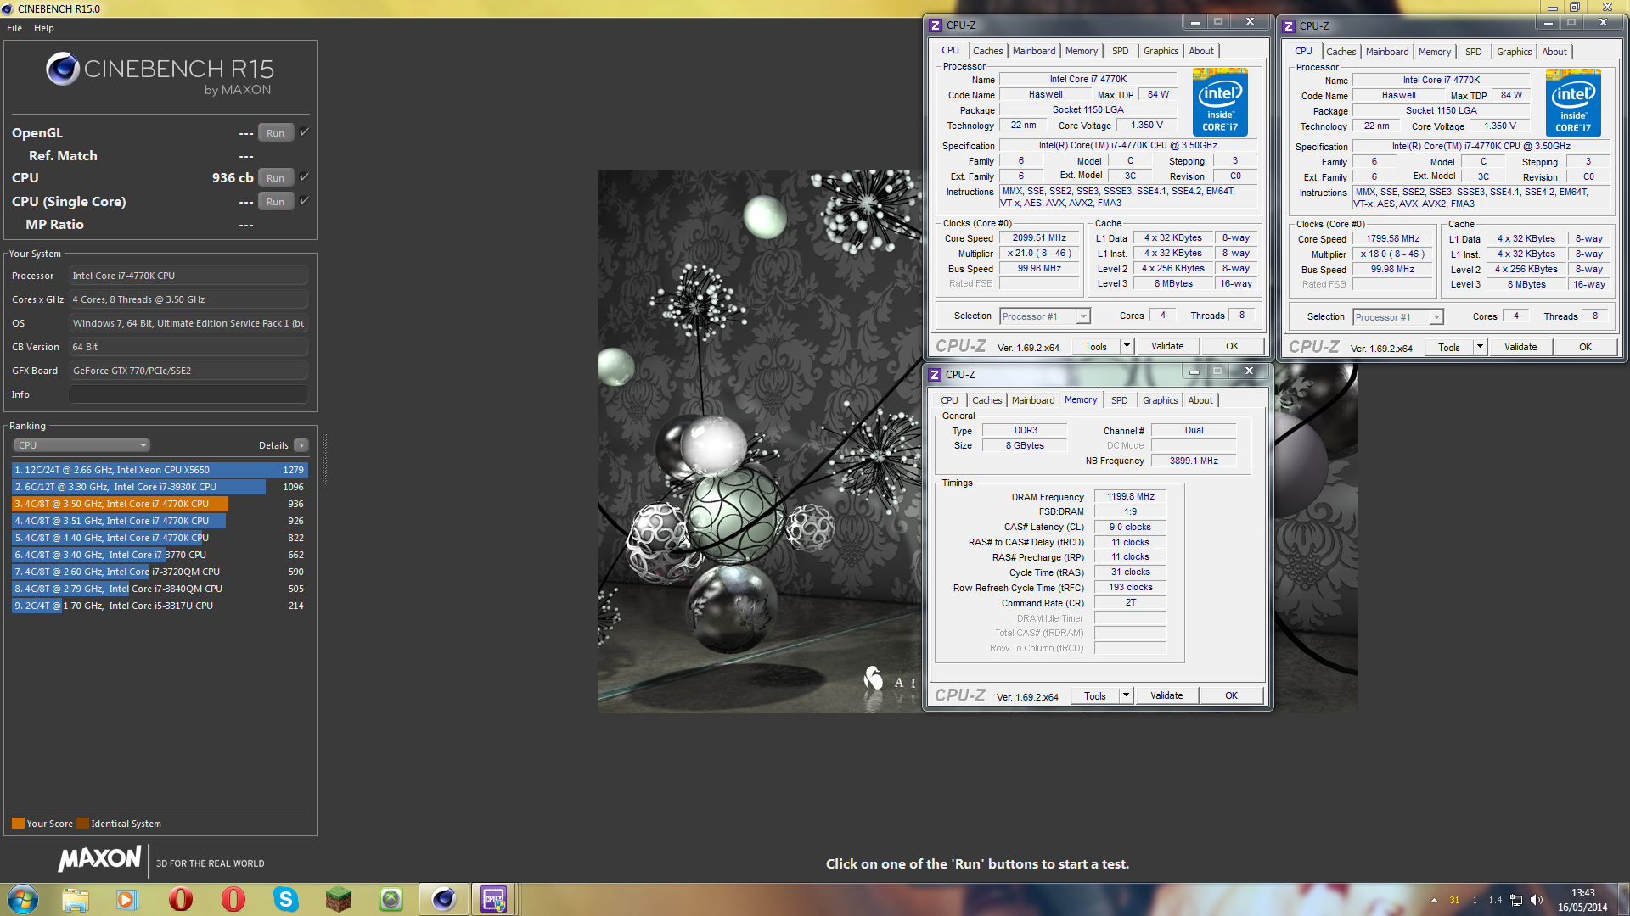Switch to SPD tab in Memory CPU-Z window
This screenshot has width=1630, height=916.
coord(1120,400)
